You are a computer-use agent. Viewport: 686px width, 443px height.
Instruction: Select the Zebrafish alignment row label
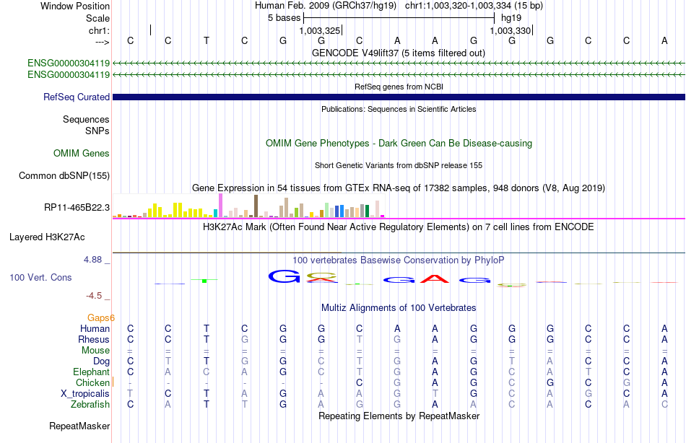(90, 404)
